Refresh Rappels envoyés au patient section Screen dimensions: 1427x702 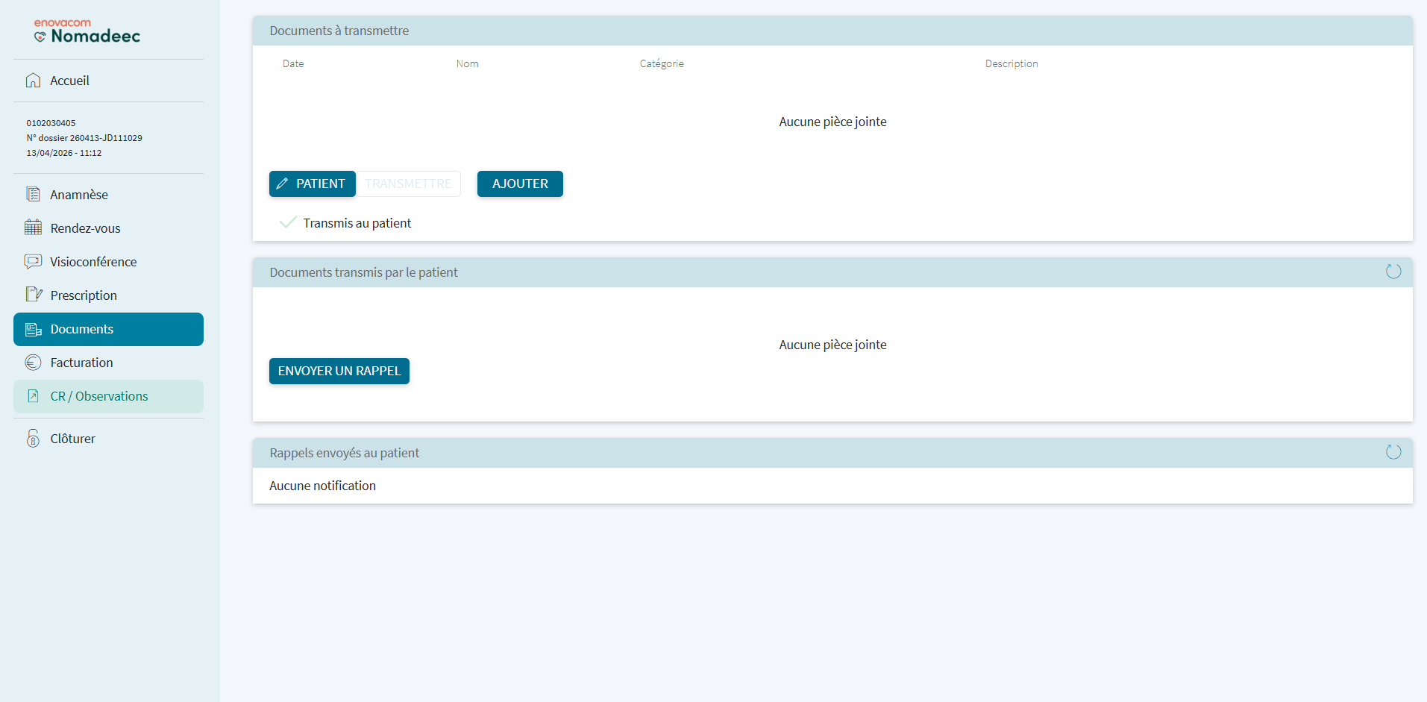[x=1393, y=452]
